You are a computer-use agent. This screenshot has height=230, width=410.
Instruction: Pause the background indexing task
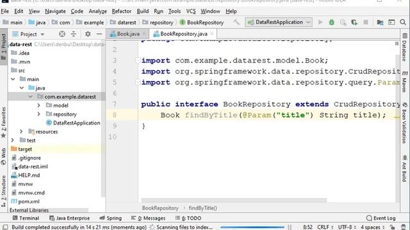pyautogui.click(x=290, y=227)
